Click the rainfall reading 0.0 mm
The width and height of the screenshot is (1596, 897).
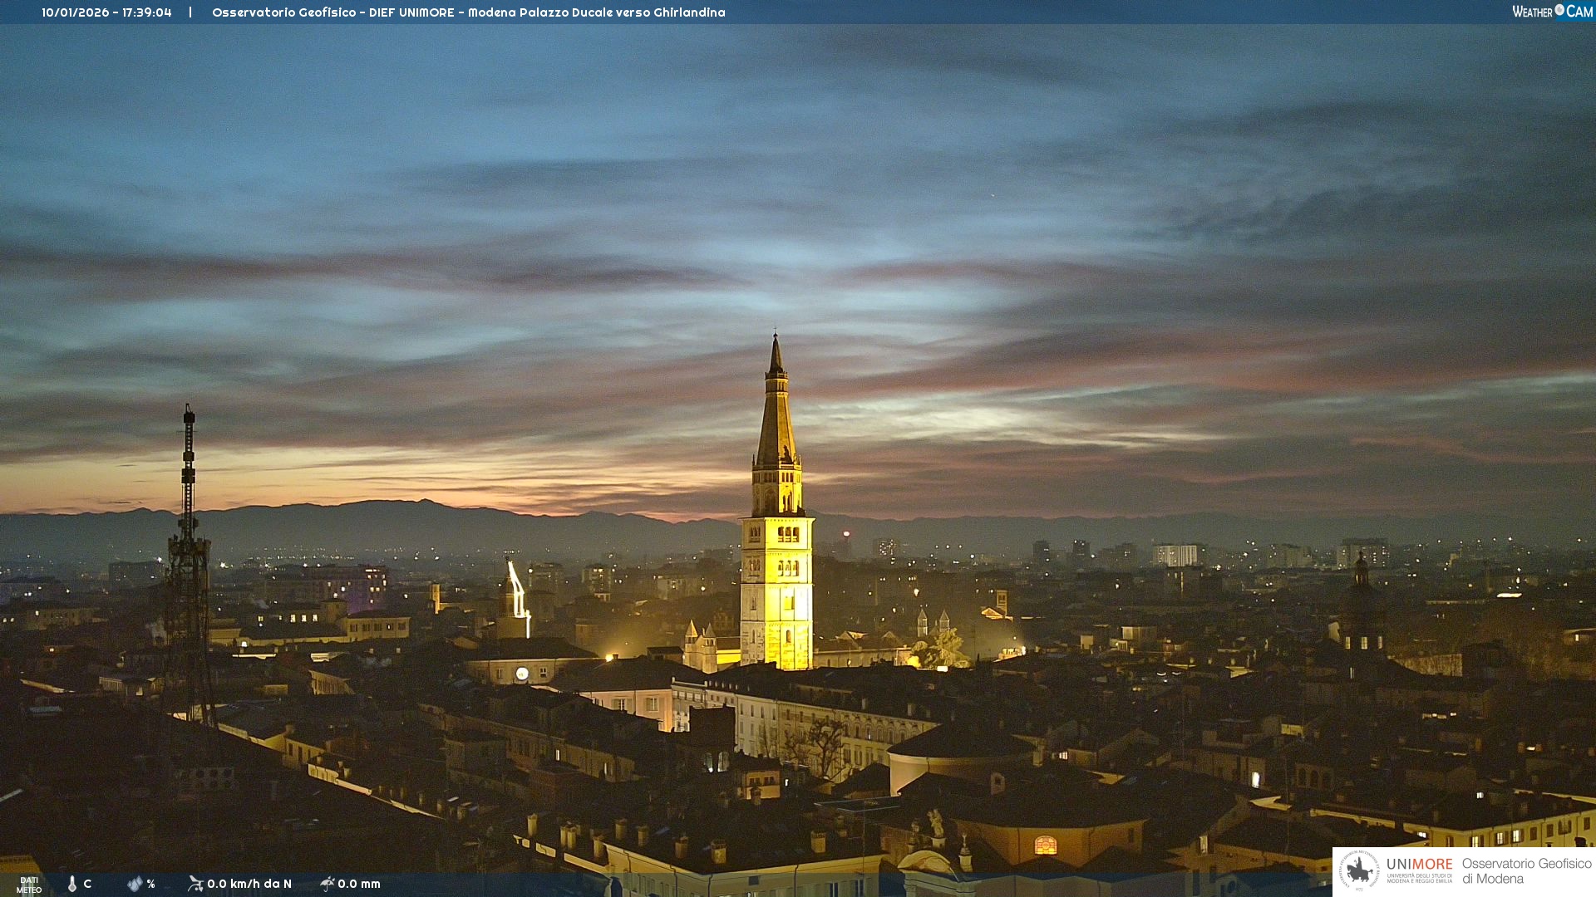[x=359, y=884]
